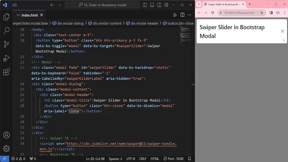Reload the browser page
Viewport: 288px width, 162px height.
pyautogui.click(x=212, y=13)
